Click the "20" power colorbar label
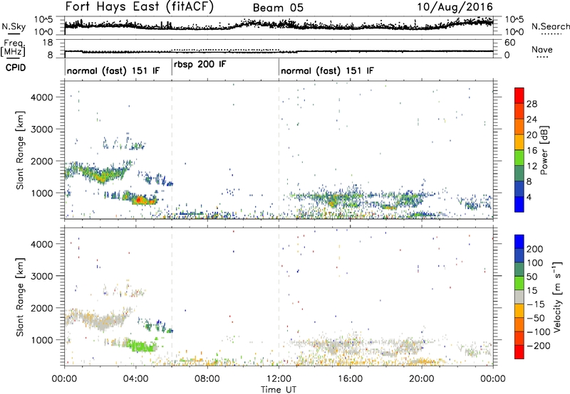The width and height of the screenshot is (570, 394). (x=532, y=135)
